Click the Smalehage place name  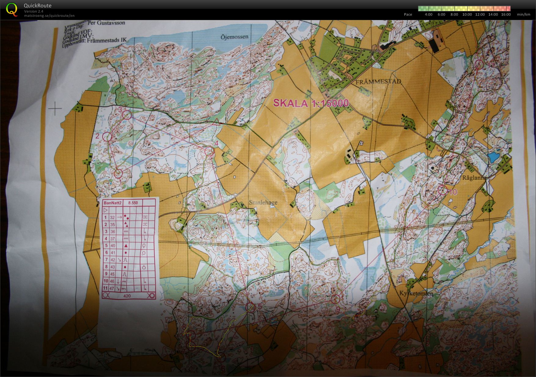point(263,202)
